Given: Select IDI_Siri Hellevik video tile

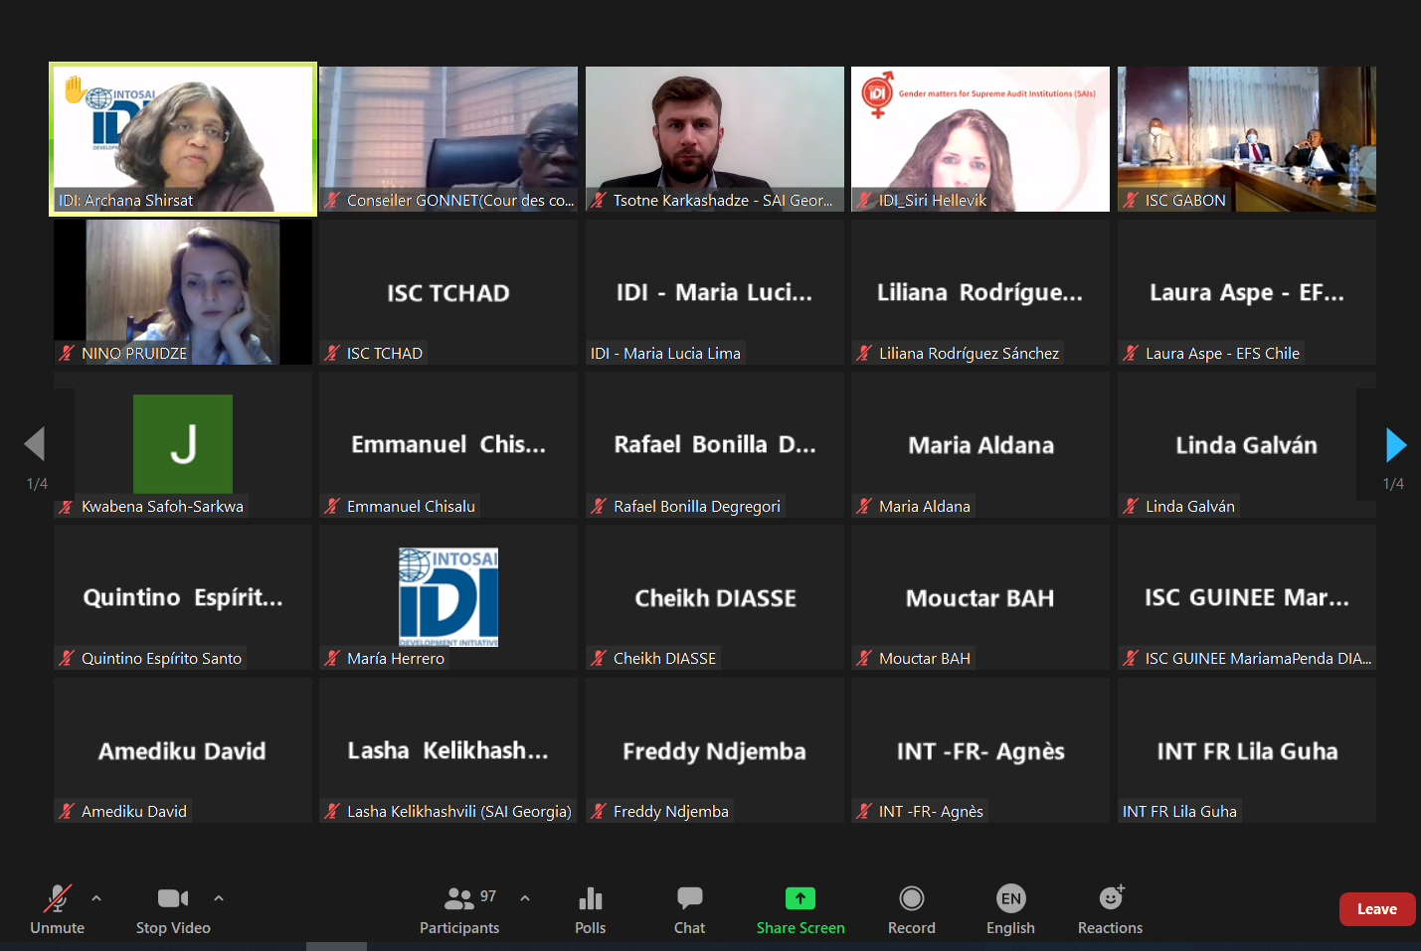Looking at the screenshot, I should pyautogui.click(x=980, y=139).
